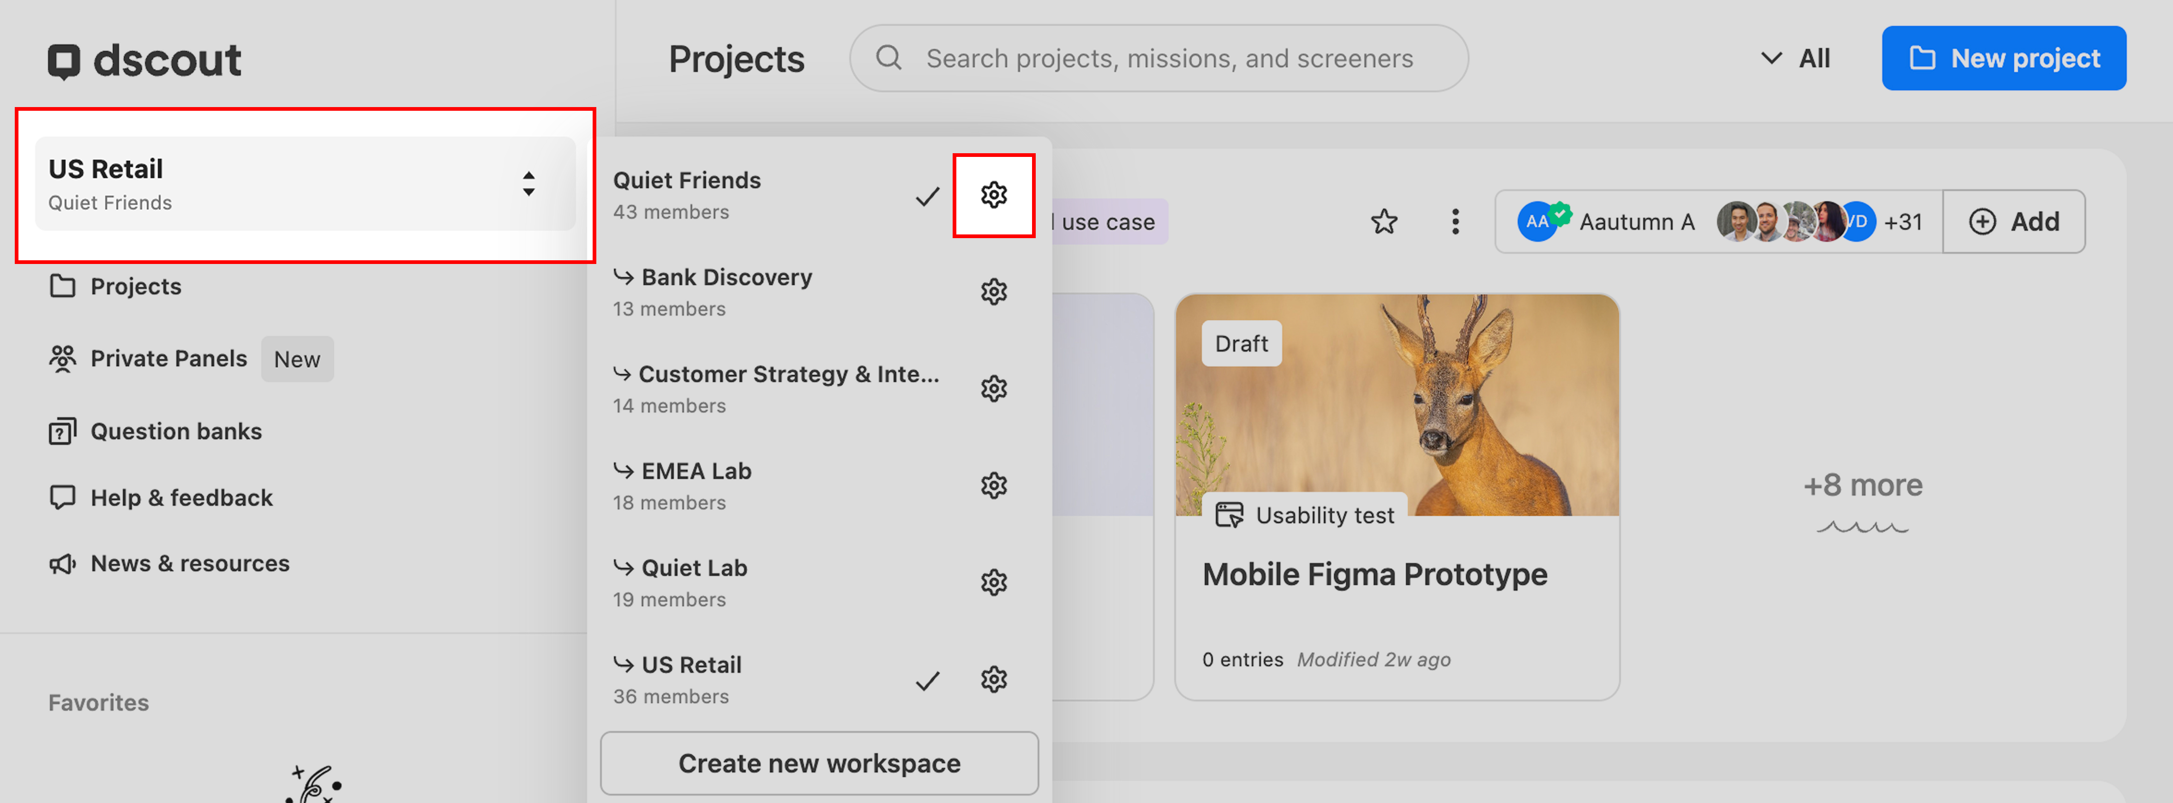The width and height of the screenshot is (2173, 803).
Task: Open settings gear for EMEA Lab workspace
Action: (993, 486)
